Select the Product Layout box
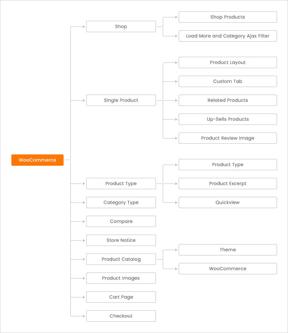The image size is (288, 333). 228,62
